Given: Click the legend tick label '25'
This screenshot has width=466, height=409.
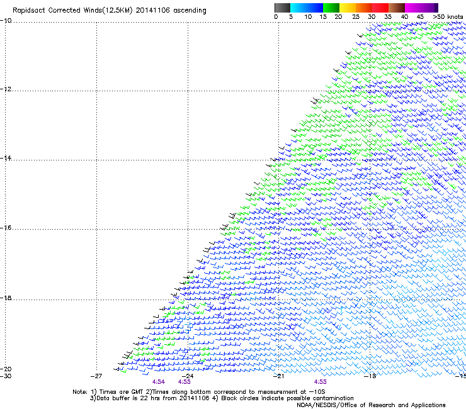Looking at the screenshot, I should (356, 17).
